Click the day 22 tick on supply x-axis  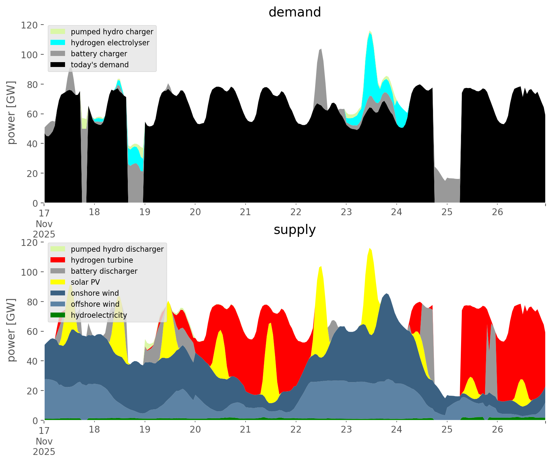tap(296, 430)
